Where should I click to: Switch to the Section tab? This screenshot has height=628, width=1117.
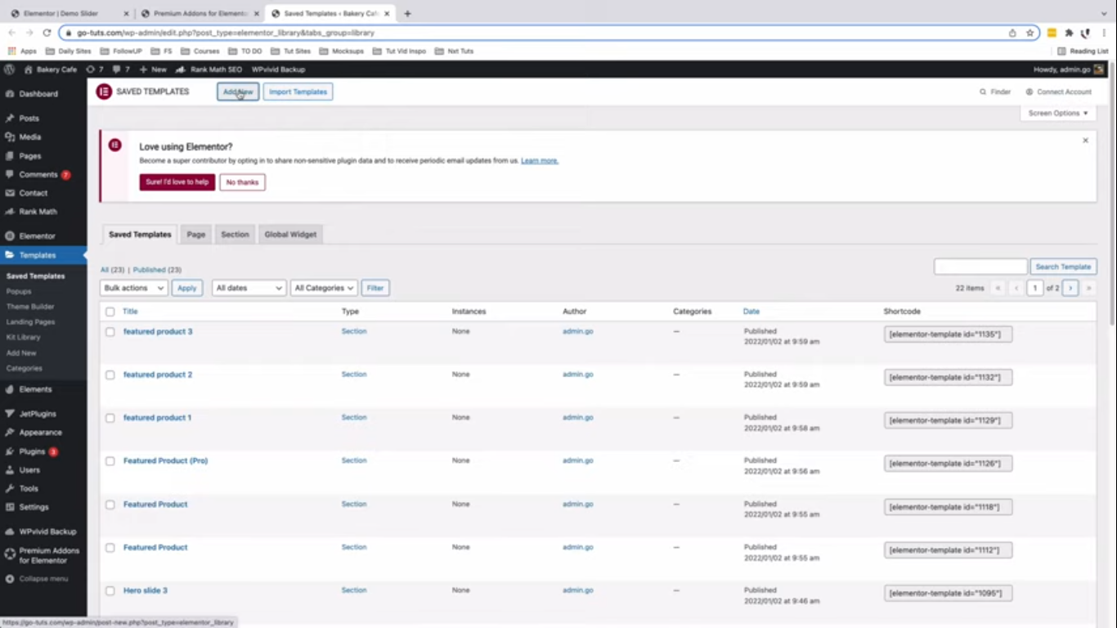[x=235, y=235]
